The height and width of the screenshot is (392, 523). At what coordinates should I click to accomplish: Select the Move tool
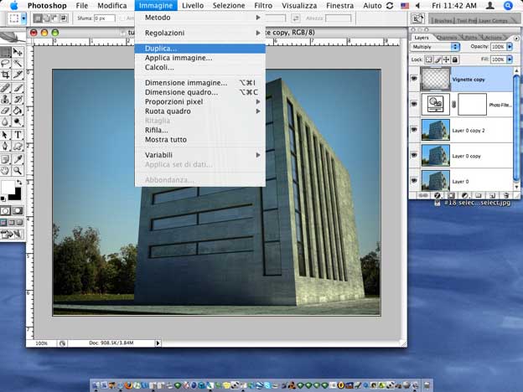tap(18, 51)
